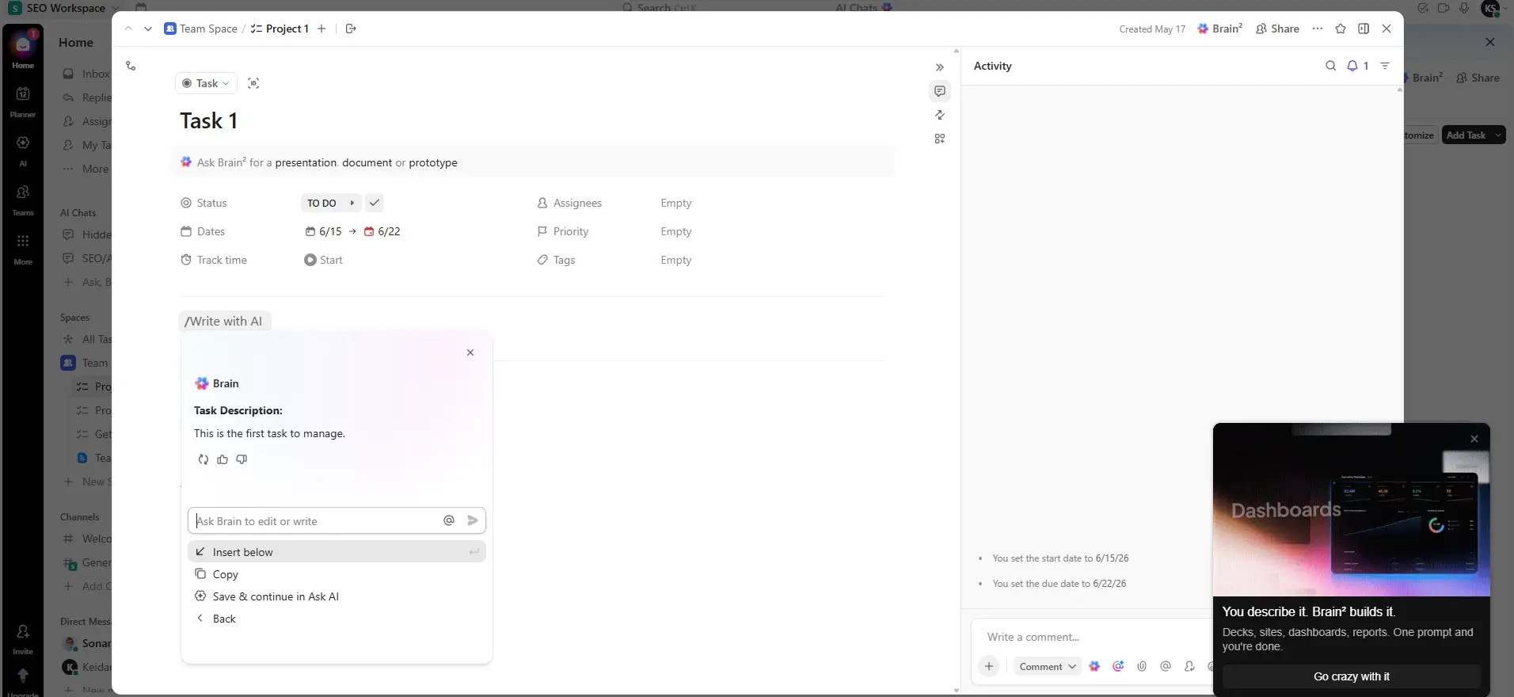This screenshot has width=1514, height=697.
Task: Advance status with the arrow next to TO DO
Action: [x=352, y=203]
